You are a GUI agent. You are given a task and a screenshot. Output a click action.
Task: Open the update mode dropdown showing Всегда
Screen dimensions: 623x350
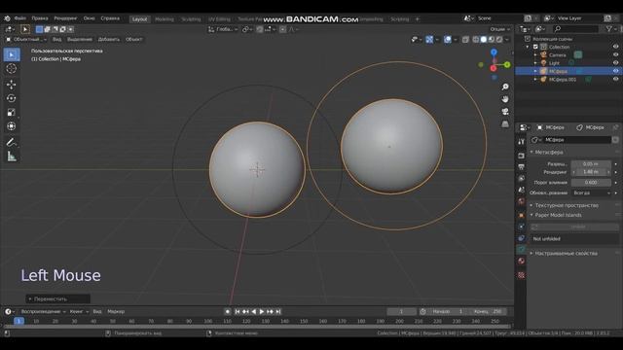pyautogui.click(x=591, y=192)
